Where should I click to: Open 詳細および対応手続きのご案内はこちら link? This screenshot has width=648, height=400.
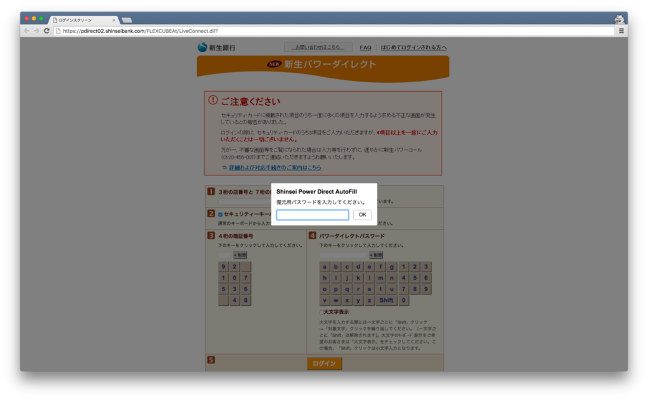tap(275, 168)
